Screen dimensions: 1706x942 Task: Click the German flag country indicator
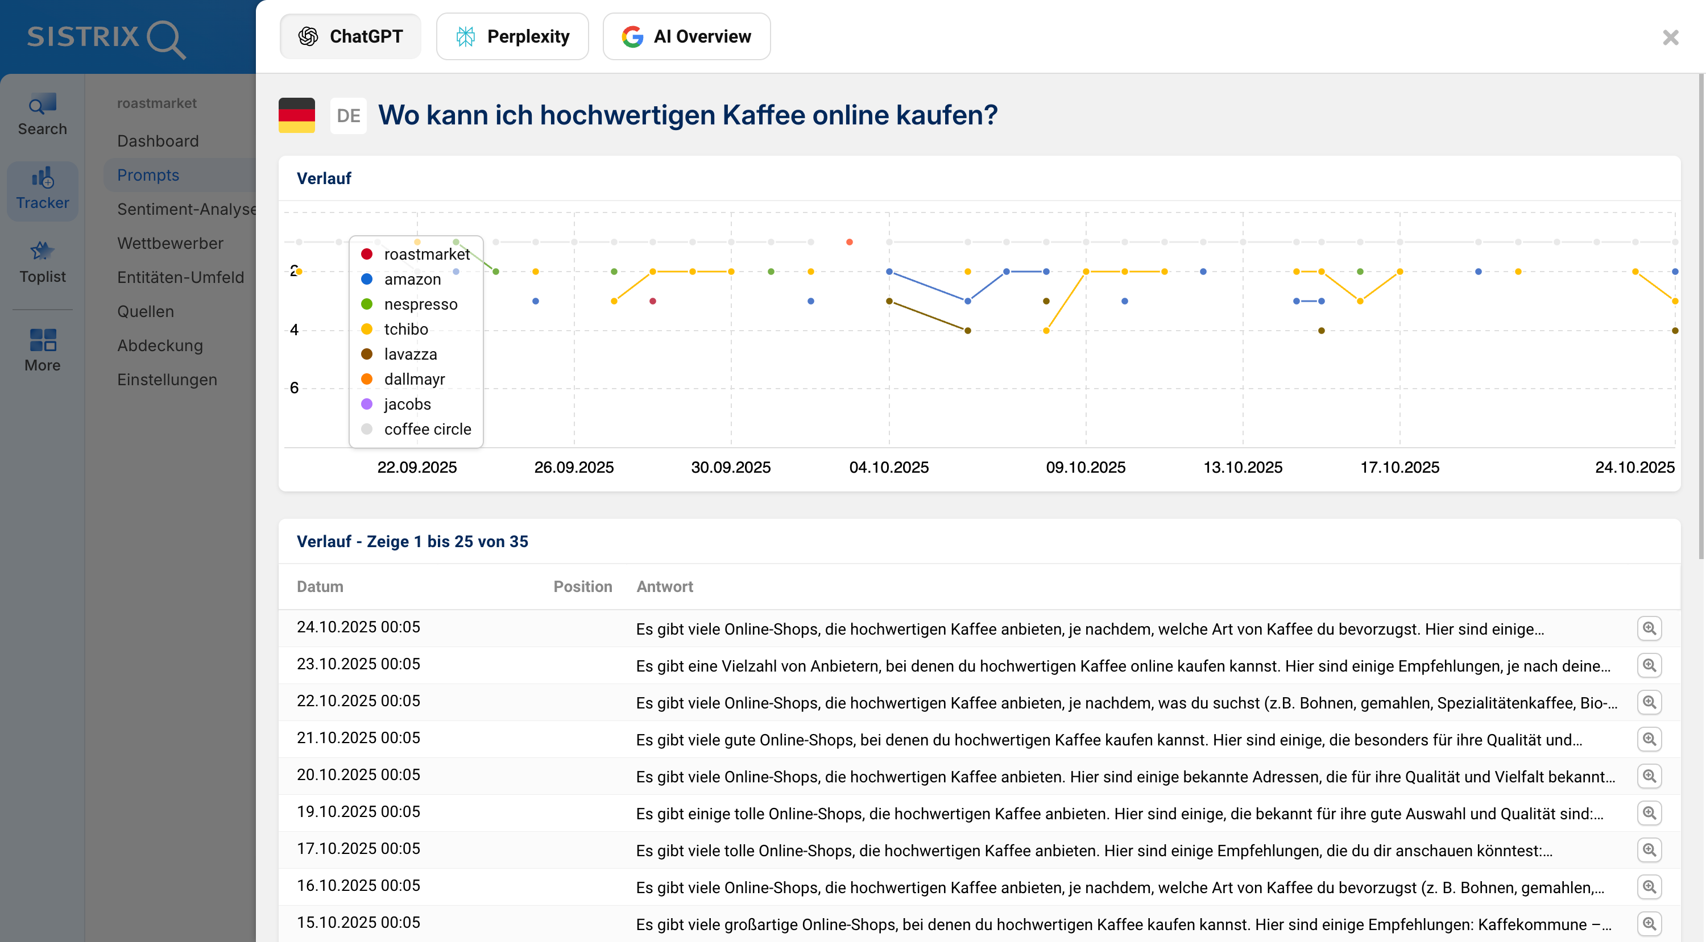tap(297, 114)
